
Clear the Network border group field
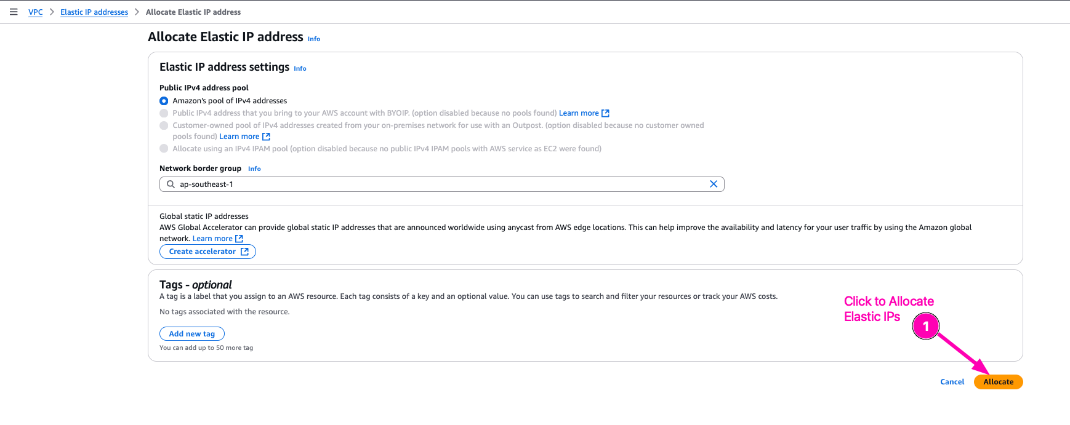[713, 184]
